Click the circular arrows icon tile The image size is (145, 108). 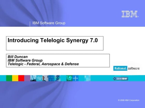pos(39,78)
